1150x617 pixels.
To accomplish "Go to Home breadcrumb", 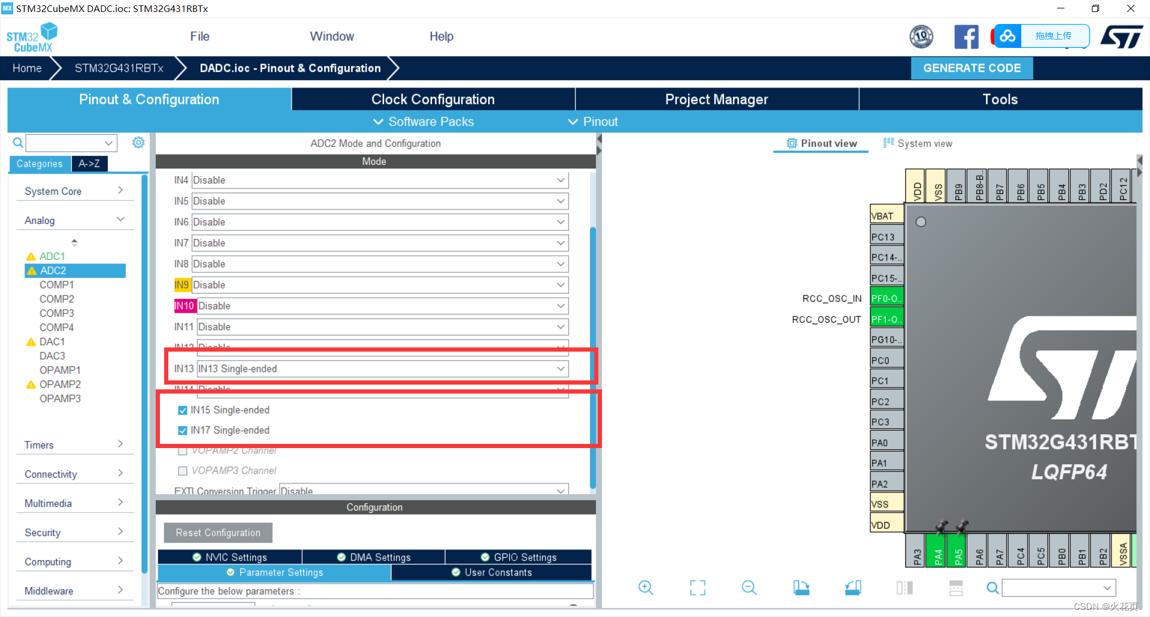I will click(x=27, y=68).
